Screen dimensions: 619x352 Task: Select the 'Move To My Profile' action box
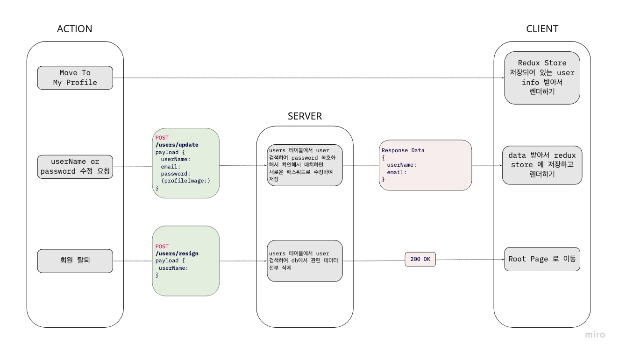coord(75,77)
